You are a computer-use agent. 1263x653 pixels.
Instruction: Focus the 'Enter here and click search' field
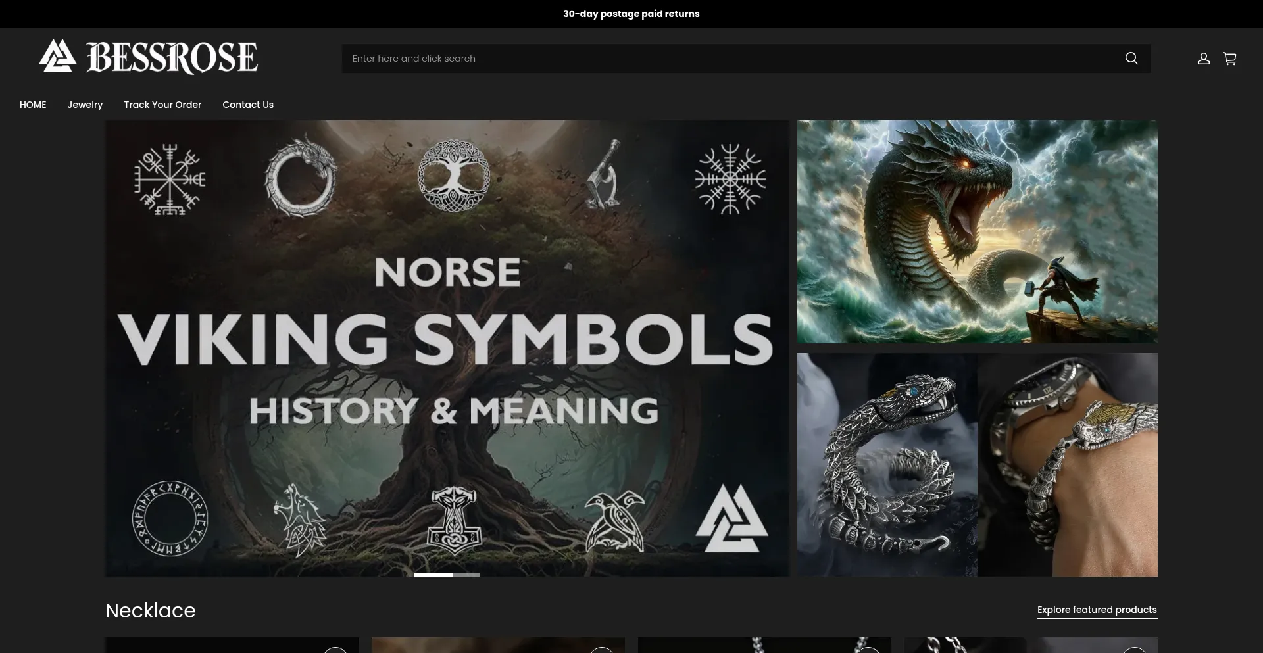730,59
